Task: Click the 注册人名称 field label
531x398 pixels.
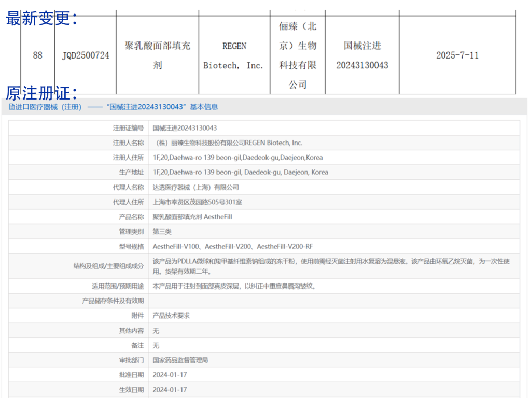Action: [x=129, y=143]
